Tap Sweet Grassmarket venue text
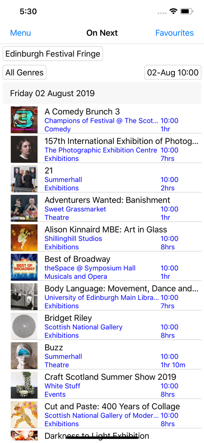Image resolution: width=204 pixels, height=443 pixels. coord(75,209)
